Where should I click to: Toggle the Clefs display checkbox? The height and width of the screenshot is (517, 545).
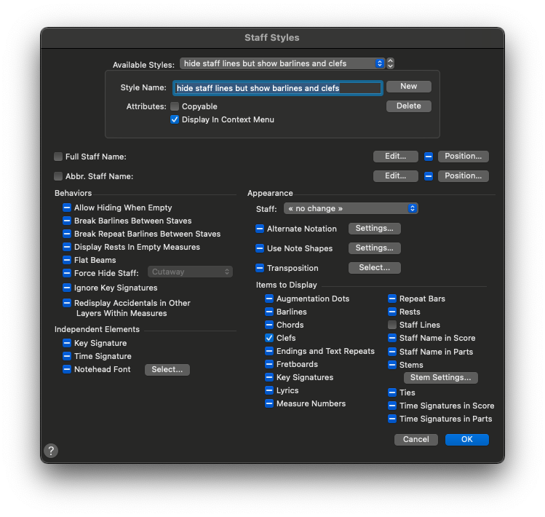(269, 338)
